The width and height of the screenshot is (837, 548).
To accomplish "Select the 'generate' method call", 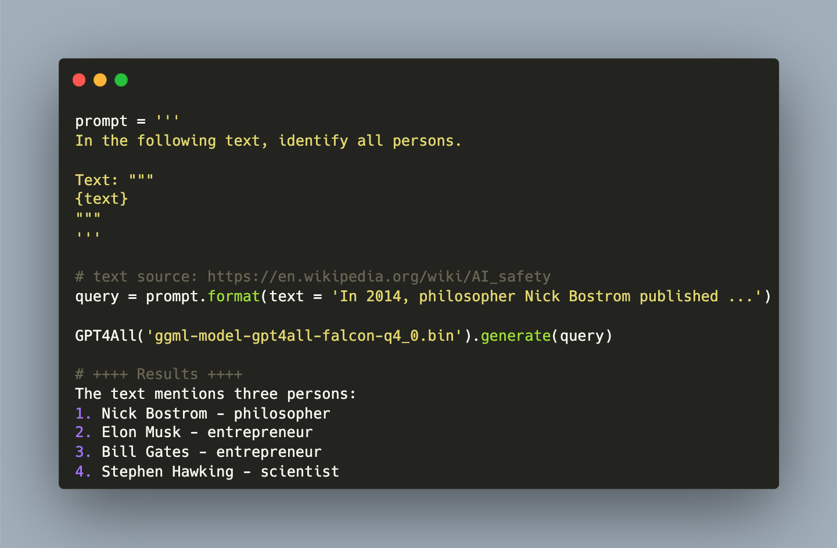I will coord(515,336).
